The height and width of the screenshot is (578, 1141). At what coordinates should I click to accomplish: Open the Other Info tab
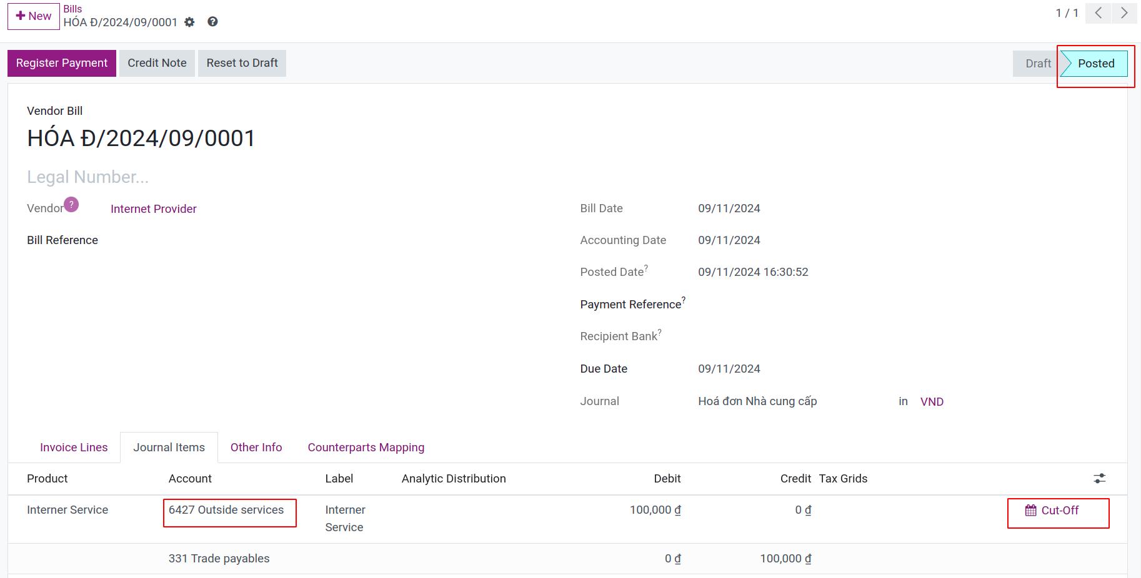click(256, 448)
